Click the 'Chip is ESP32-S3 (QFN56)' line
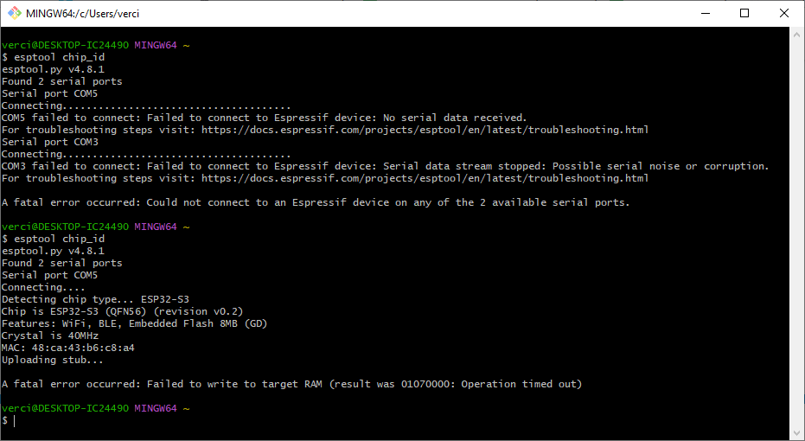Viewport: 805px width, 441px height. tap(122, 311)
